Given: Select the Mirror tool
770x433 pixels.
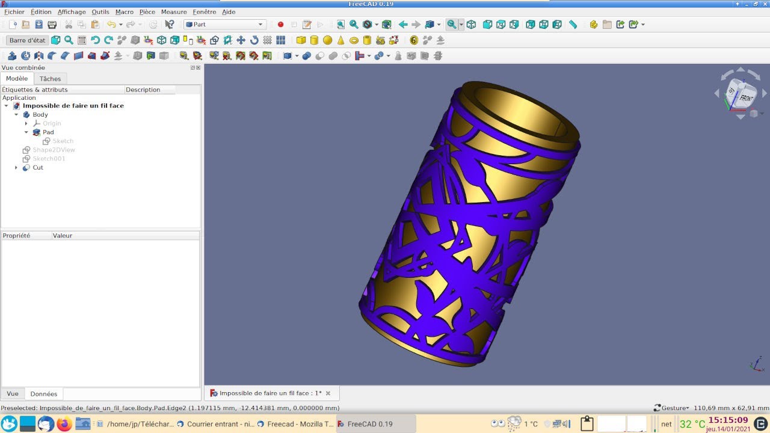Looking at the screenshot, I should 38,56.
